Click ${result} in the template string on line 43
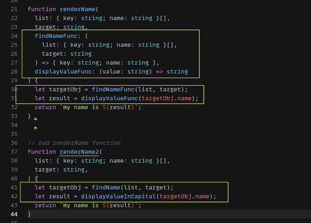This screenshot has height=223, width=311. [118, 205]
